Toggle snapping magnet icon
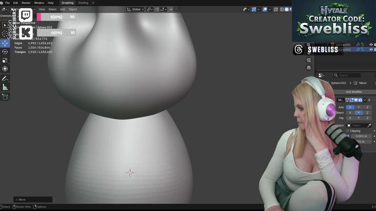This screenshot has height=211, width=376. (x=157, y=9)
